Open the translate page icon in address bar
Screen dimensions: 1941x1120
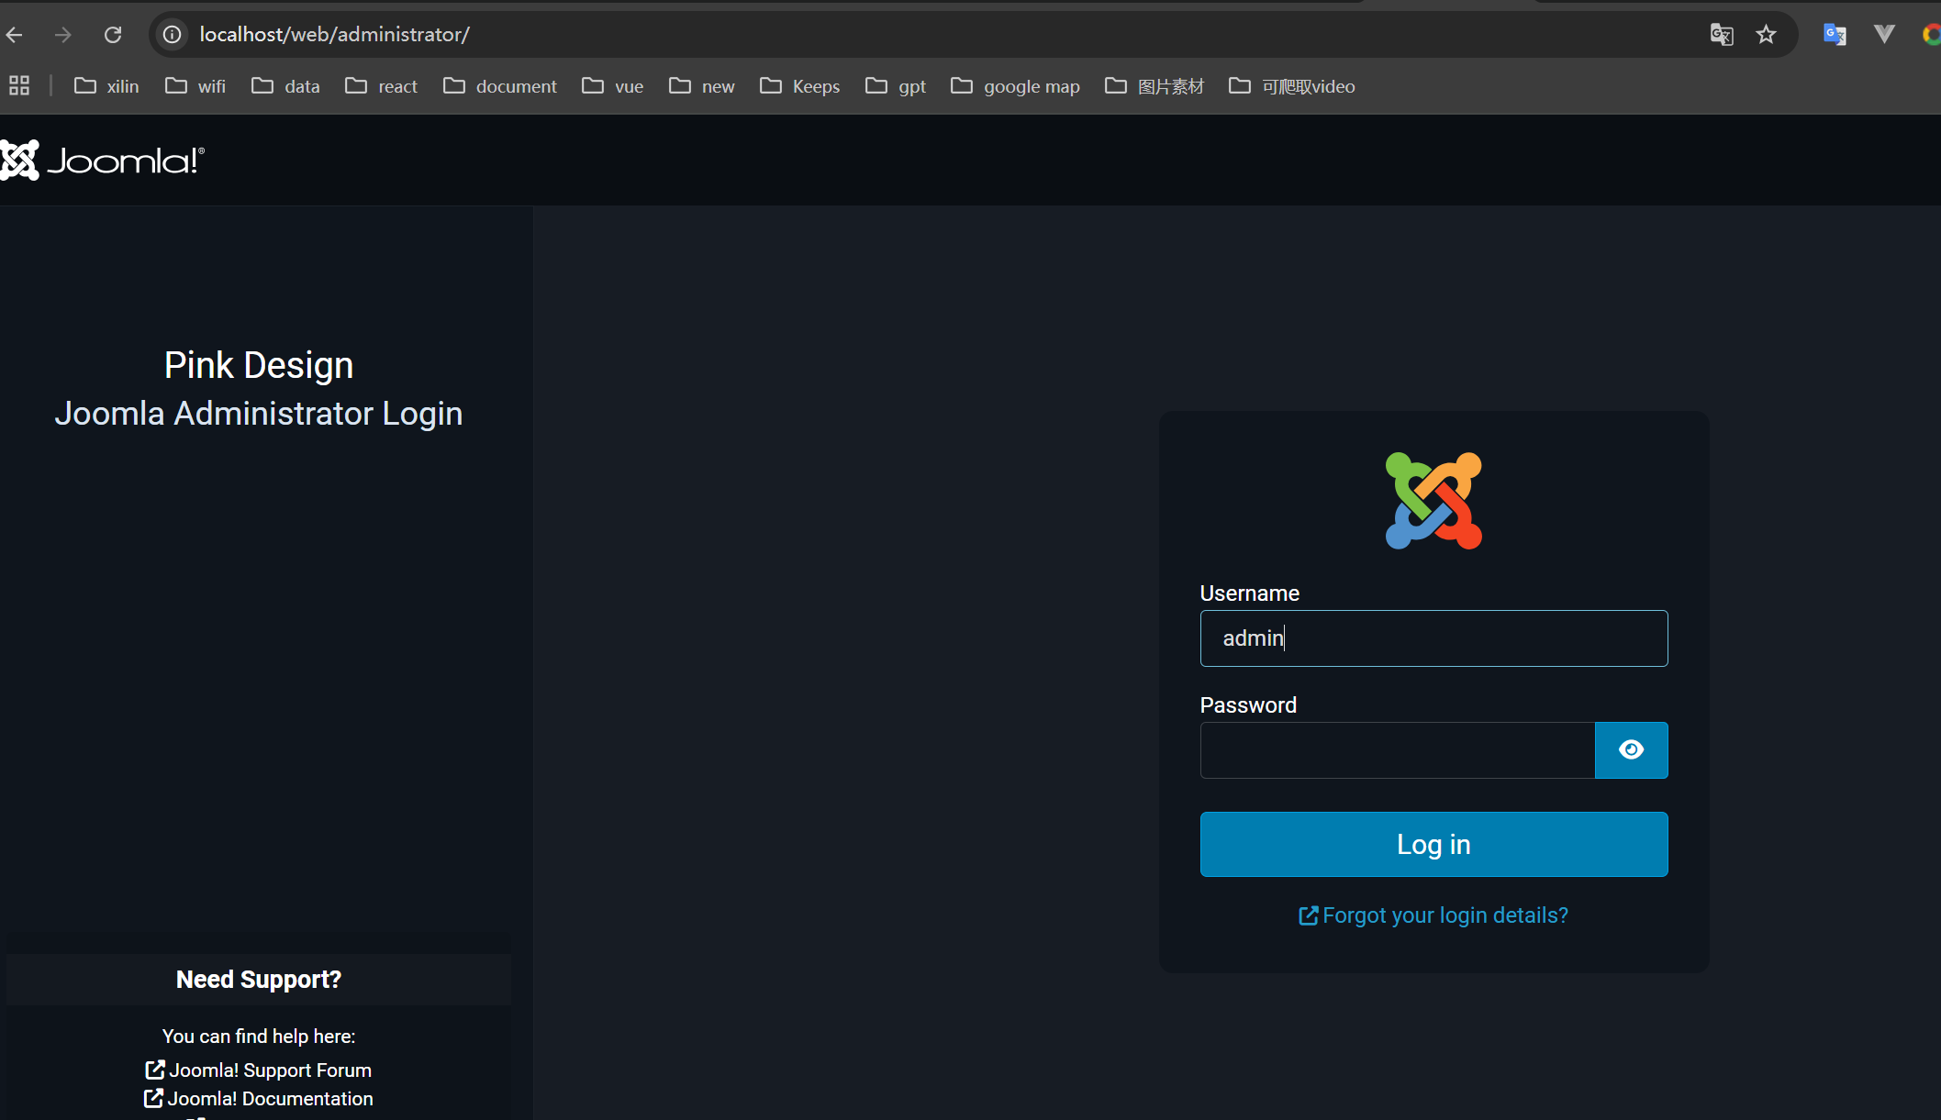coord(1721,35)
